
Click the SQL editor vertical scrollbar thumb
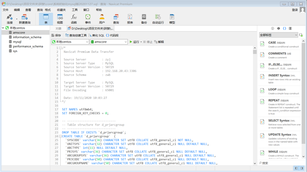[x=255, y=52]
